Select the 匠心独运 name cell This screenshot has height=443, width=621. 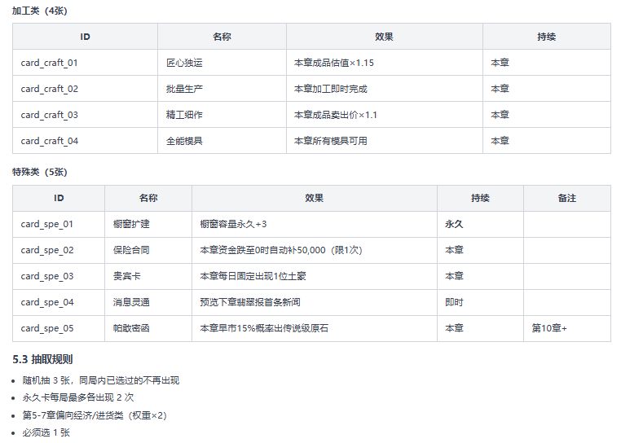[222, 63]
